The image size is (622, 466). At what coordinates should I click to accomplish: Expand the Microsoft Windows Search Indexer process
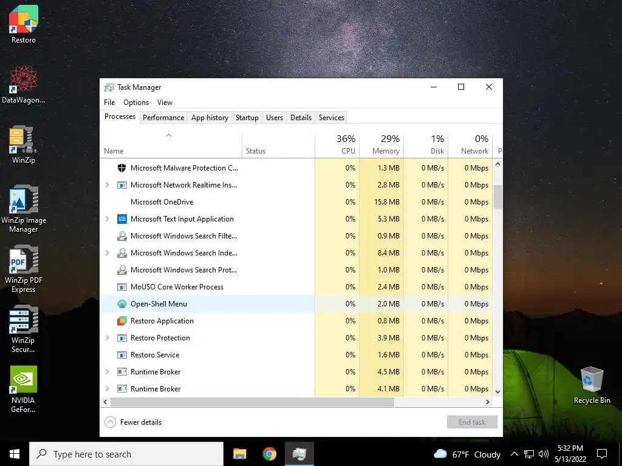pyautogui.click(x=107, y=253)
